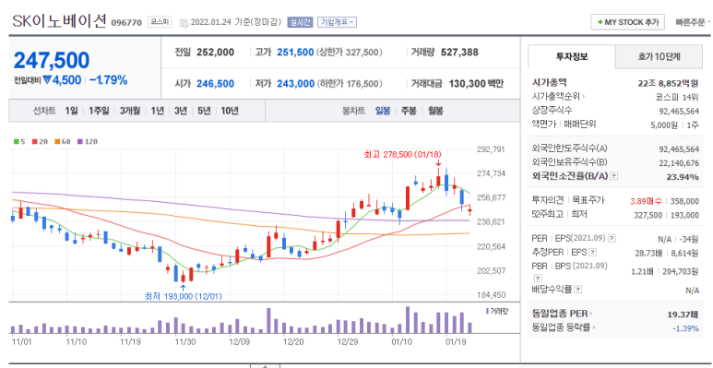Open help icon next to 배당수익률
Image resolution: width=713 pixels, height=368 pixels.
578,290
